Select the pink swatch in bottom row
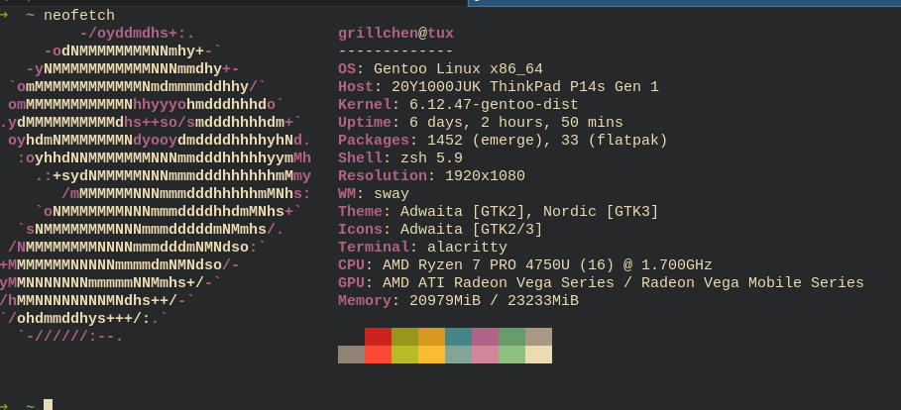Screen dimensions: 901x410 pos(485,355)
